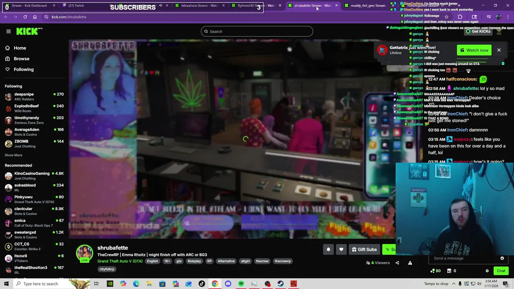
Task: Click the Search field on Kick
Action: [x=257, y=31]
